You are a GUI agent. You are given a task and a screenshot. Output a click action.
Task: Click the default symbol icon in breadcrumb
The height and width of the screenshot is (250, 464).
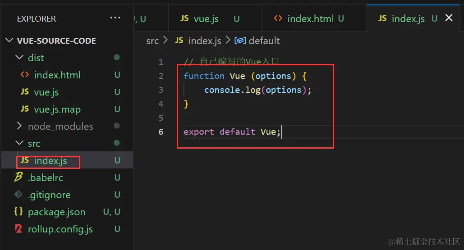click(240, 41)
